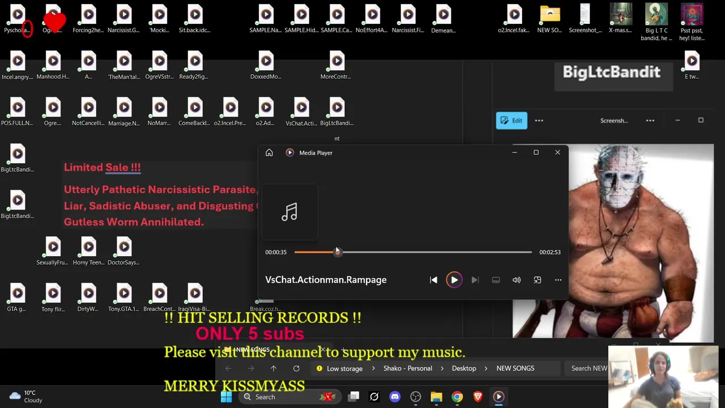
Task: Select Ready2fig... audio file on desktop
Action: [x=195, y=66]
